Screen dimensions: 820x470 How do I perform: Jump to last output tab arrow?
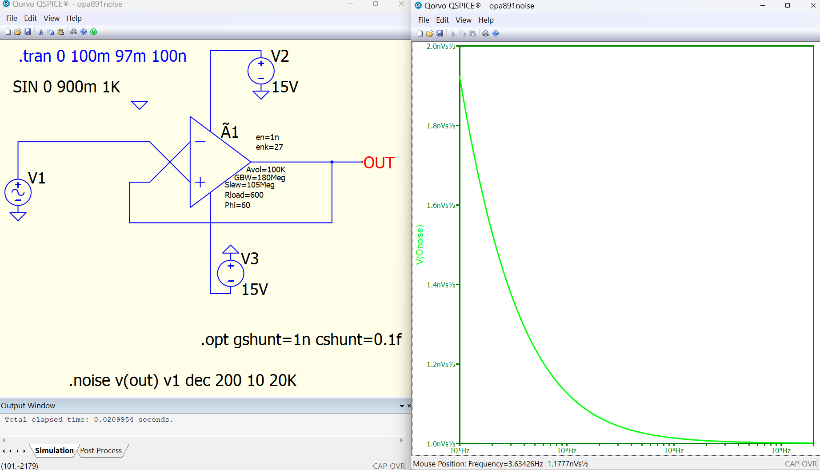coord(25,451)
